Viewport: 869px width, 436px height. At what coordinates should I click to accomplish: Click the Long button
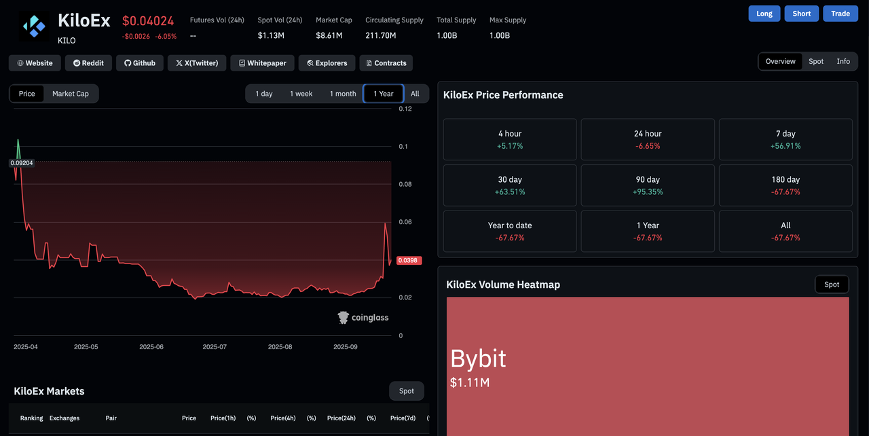point(764,14)
